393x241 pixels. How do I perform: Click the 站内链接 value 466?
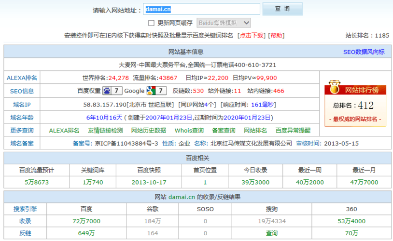[x=279, y=91]
